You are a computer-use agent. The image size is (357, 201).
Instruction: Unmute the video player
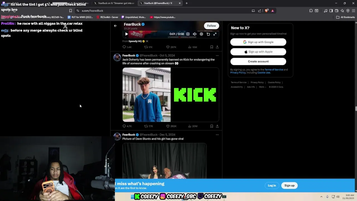[x=195, y=34]
